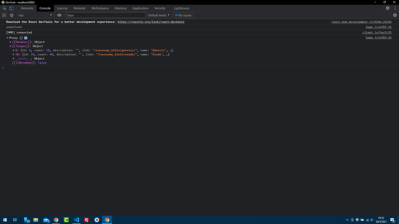
Task: Open the Performance tab
Action: coord(100,8)
